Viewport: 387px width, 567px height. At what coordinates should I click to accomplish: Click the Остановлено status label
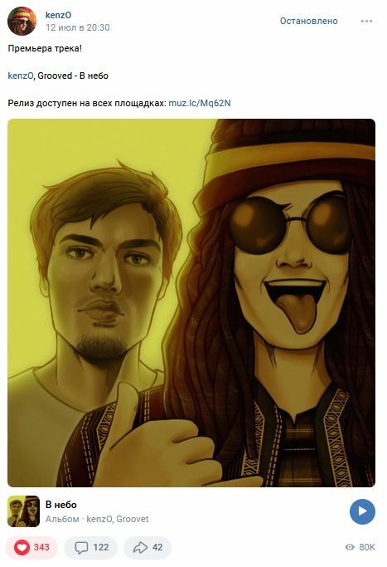click(308, 21)
